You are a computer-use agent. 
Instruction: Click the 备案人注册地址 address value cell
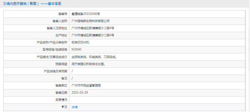coord(157,28)
